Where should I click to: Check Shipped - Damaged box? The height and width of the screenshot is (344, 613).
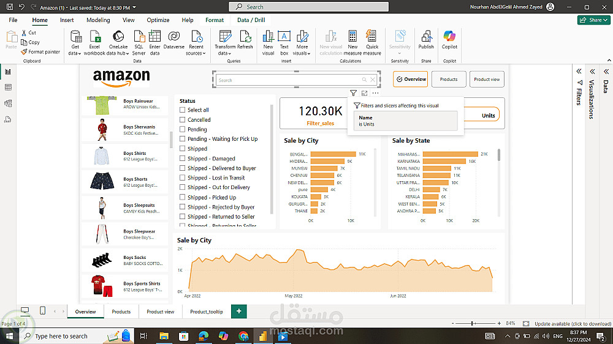182,158
